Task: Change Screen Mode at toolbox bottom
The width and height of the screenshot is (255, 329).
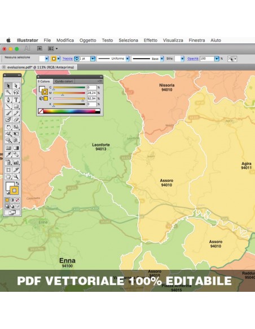Action: coord(12,212)
